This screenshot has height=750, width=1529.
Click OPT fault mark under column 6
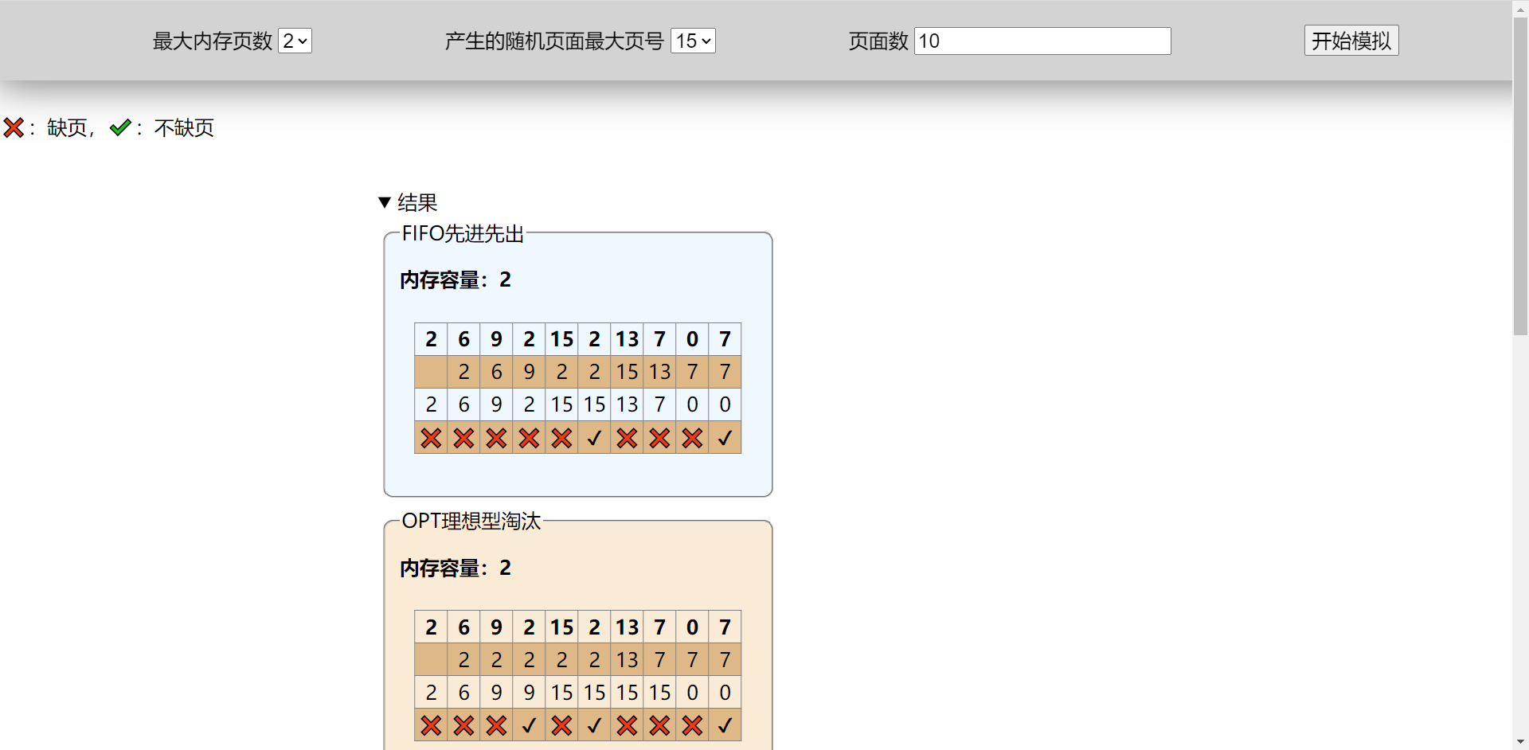[463, 725]
